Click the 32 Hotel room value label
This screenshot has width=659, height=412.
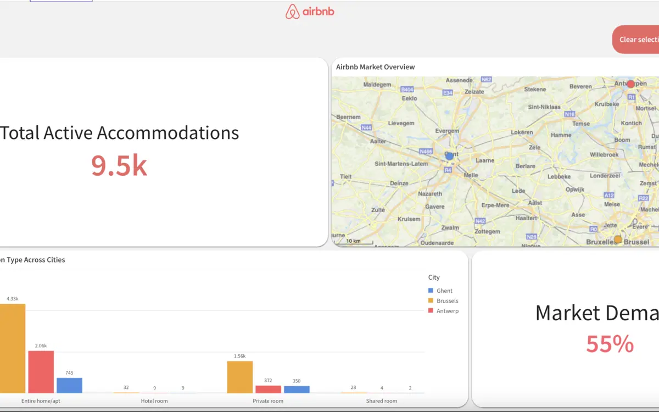126,387
